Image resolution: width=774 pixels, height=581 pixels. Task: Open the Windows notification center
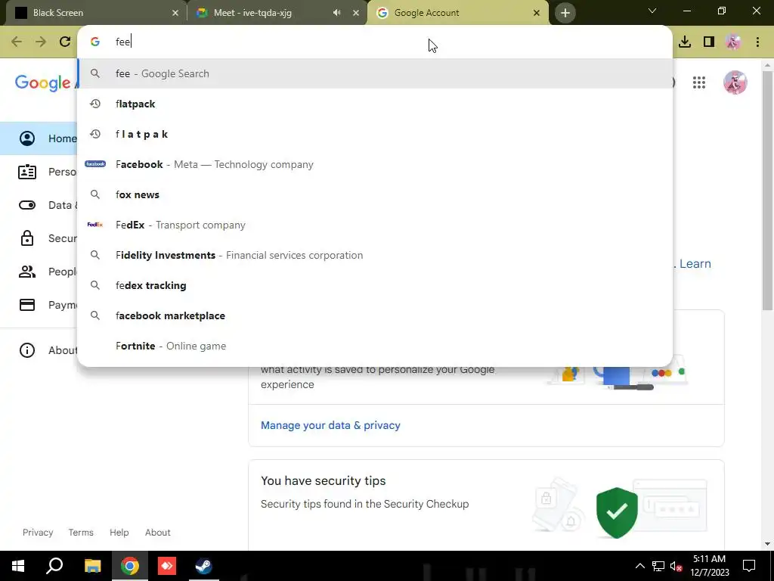click(749, 566)
